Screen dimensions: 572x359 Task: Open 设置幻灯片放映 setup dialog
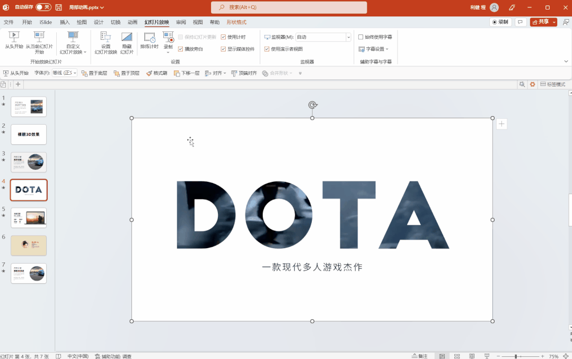(106, 42)
